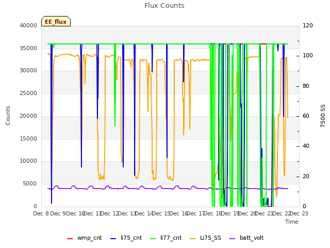Click the Dec 8 date label
Screen dimensions: 330x248
pos(41,213)
